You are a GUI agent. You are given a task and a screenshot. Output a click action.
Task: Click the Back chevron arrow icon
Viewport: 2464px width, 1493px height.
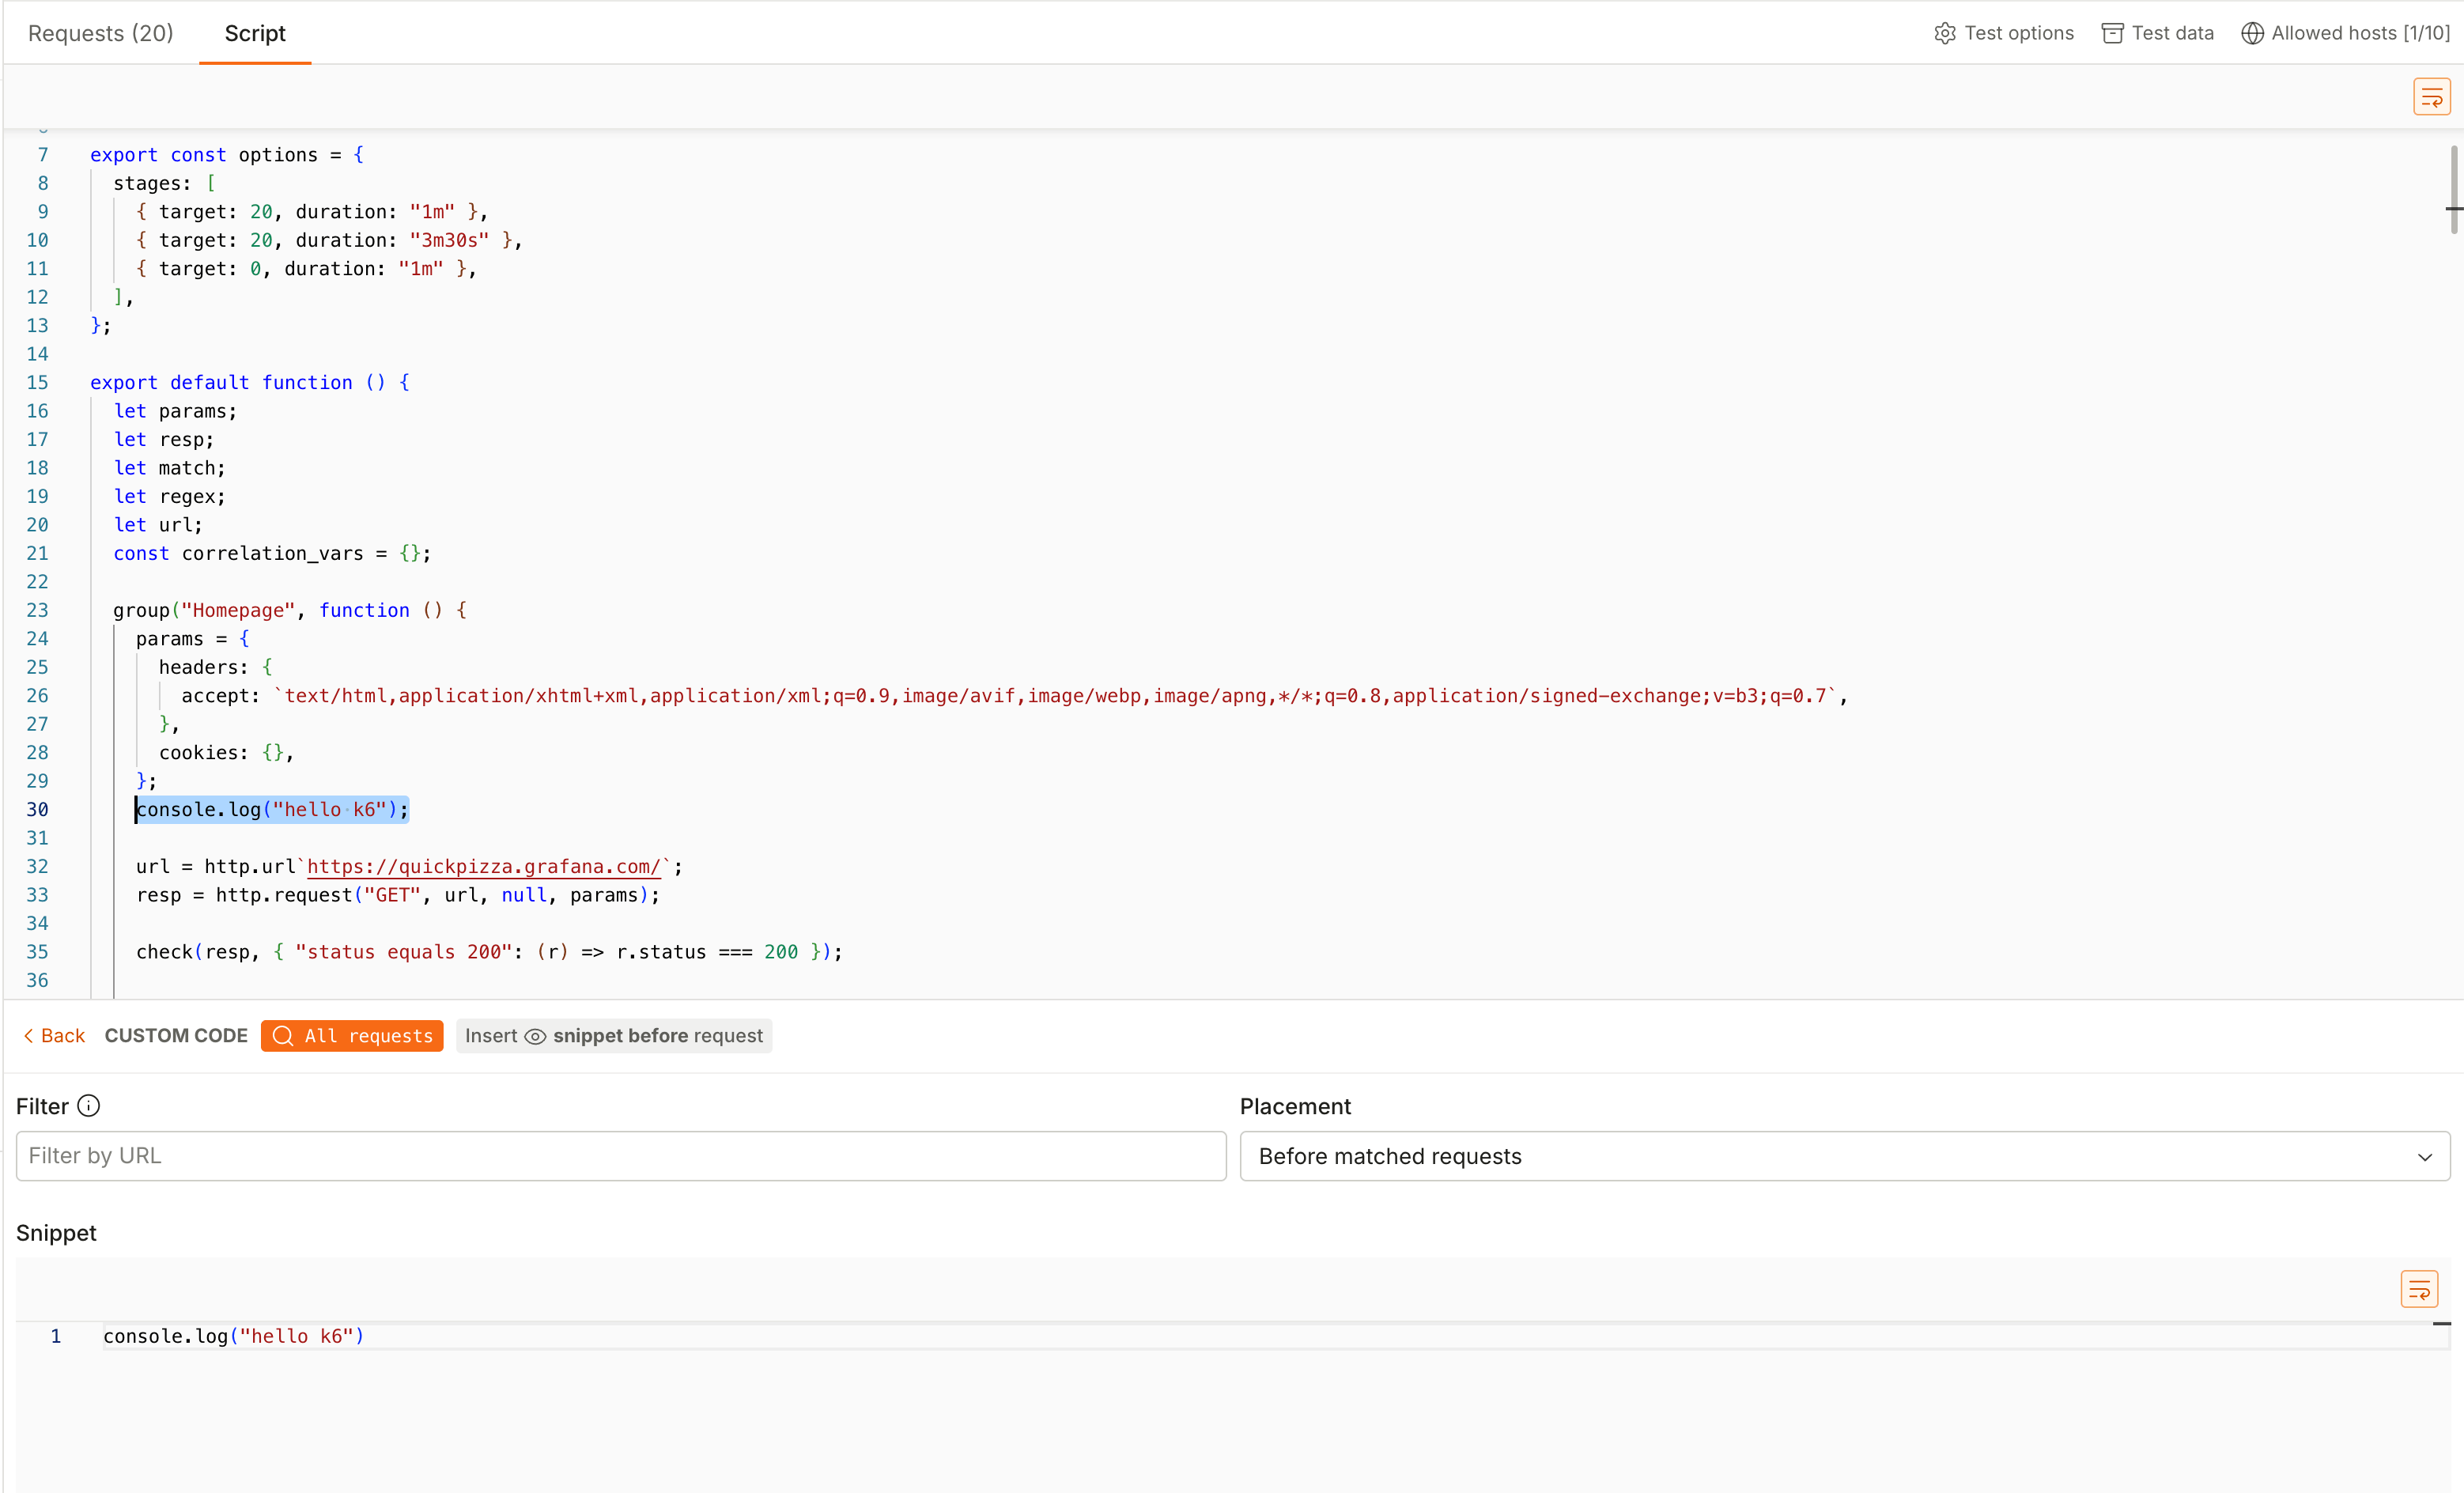point(28,1035)
